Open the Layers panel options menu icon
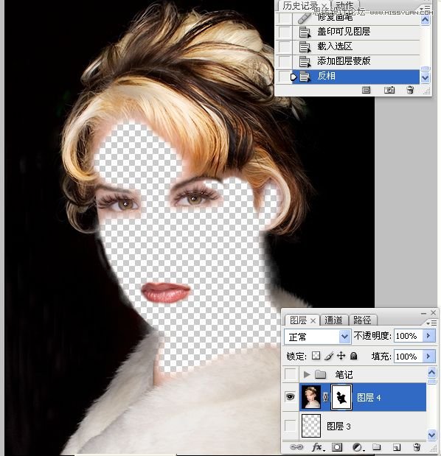The height and width of the screenshot is (456, 441). pyautogui.click(x=431, y=323)
